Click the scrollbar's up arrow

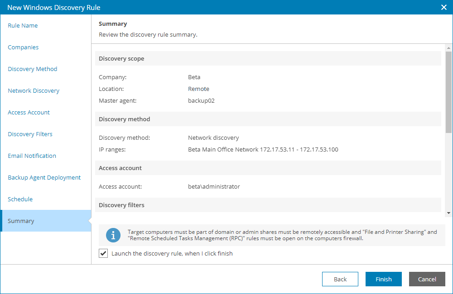448,47
